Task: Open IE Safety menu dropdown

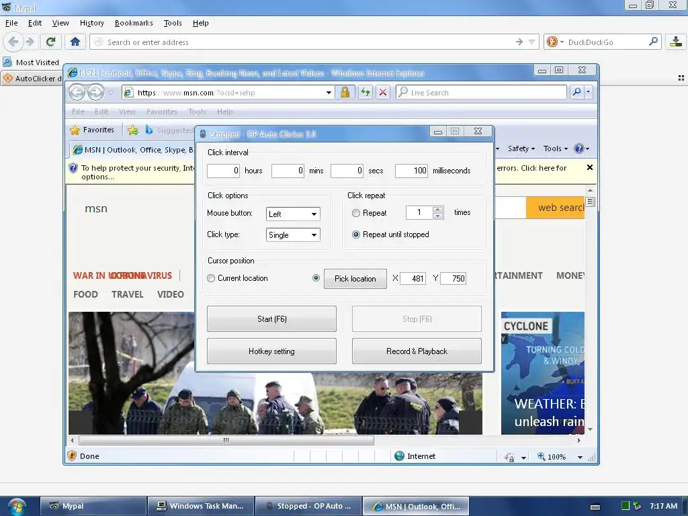Action: pyautogui.click(x=521, y=148)
